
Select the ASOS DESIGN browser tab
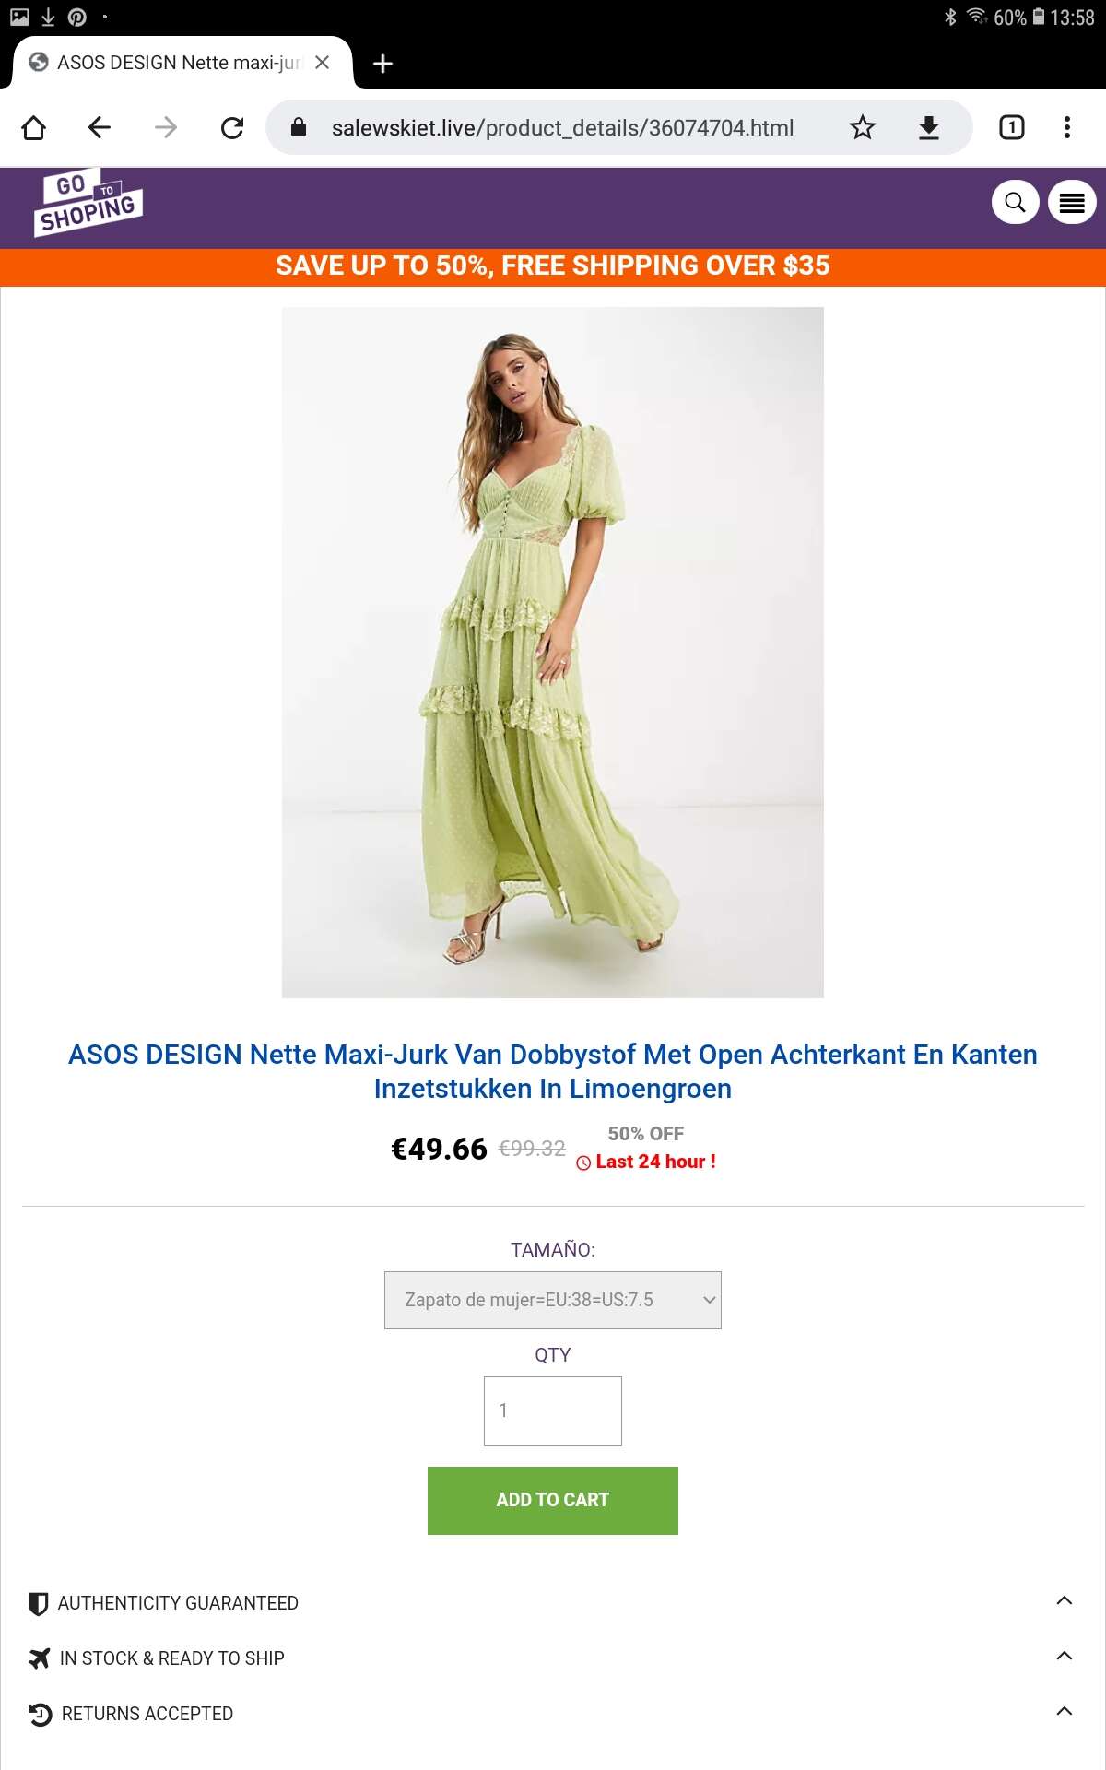tap(180, 63)
